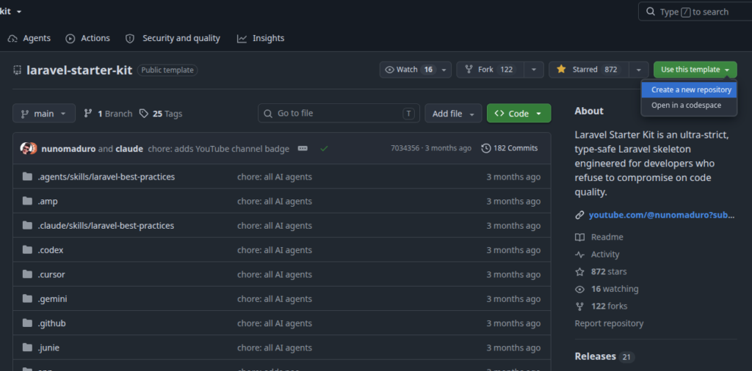Open the Agents tab
Image resolution: width=752 pixels, height=371 pixels.
pyautogui.click(x=29, y=38)
